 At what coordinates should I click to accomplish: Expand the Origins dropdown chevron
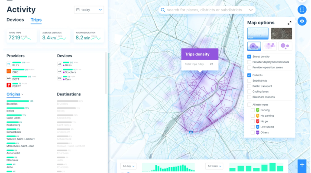[x=23, y=94]
